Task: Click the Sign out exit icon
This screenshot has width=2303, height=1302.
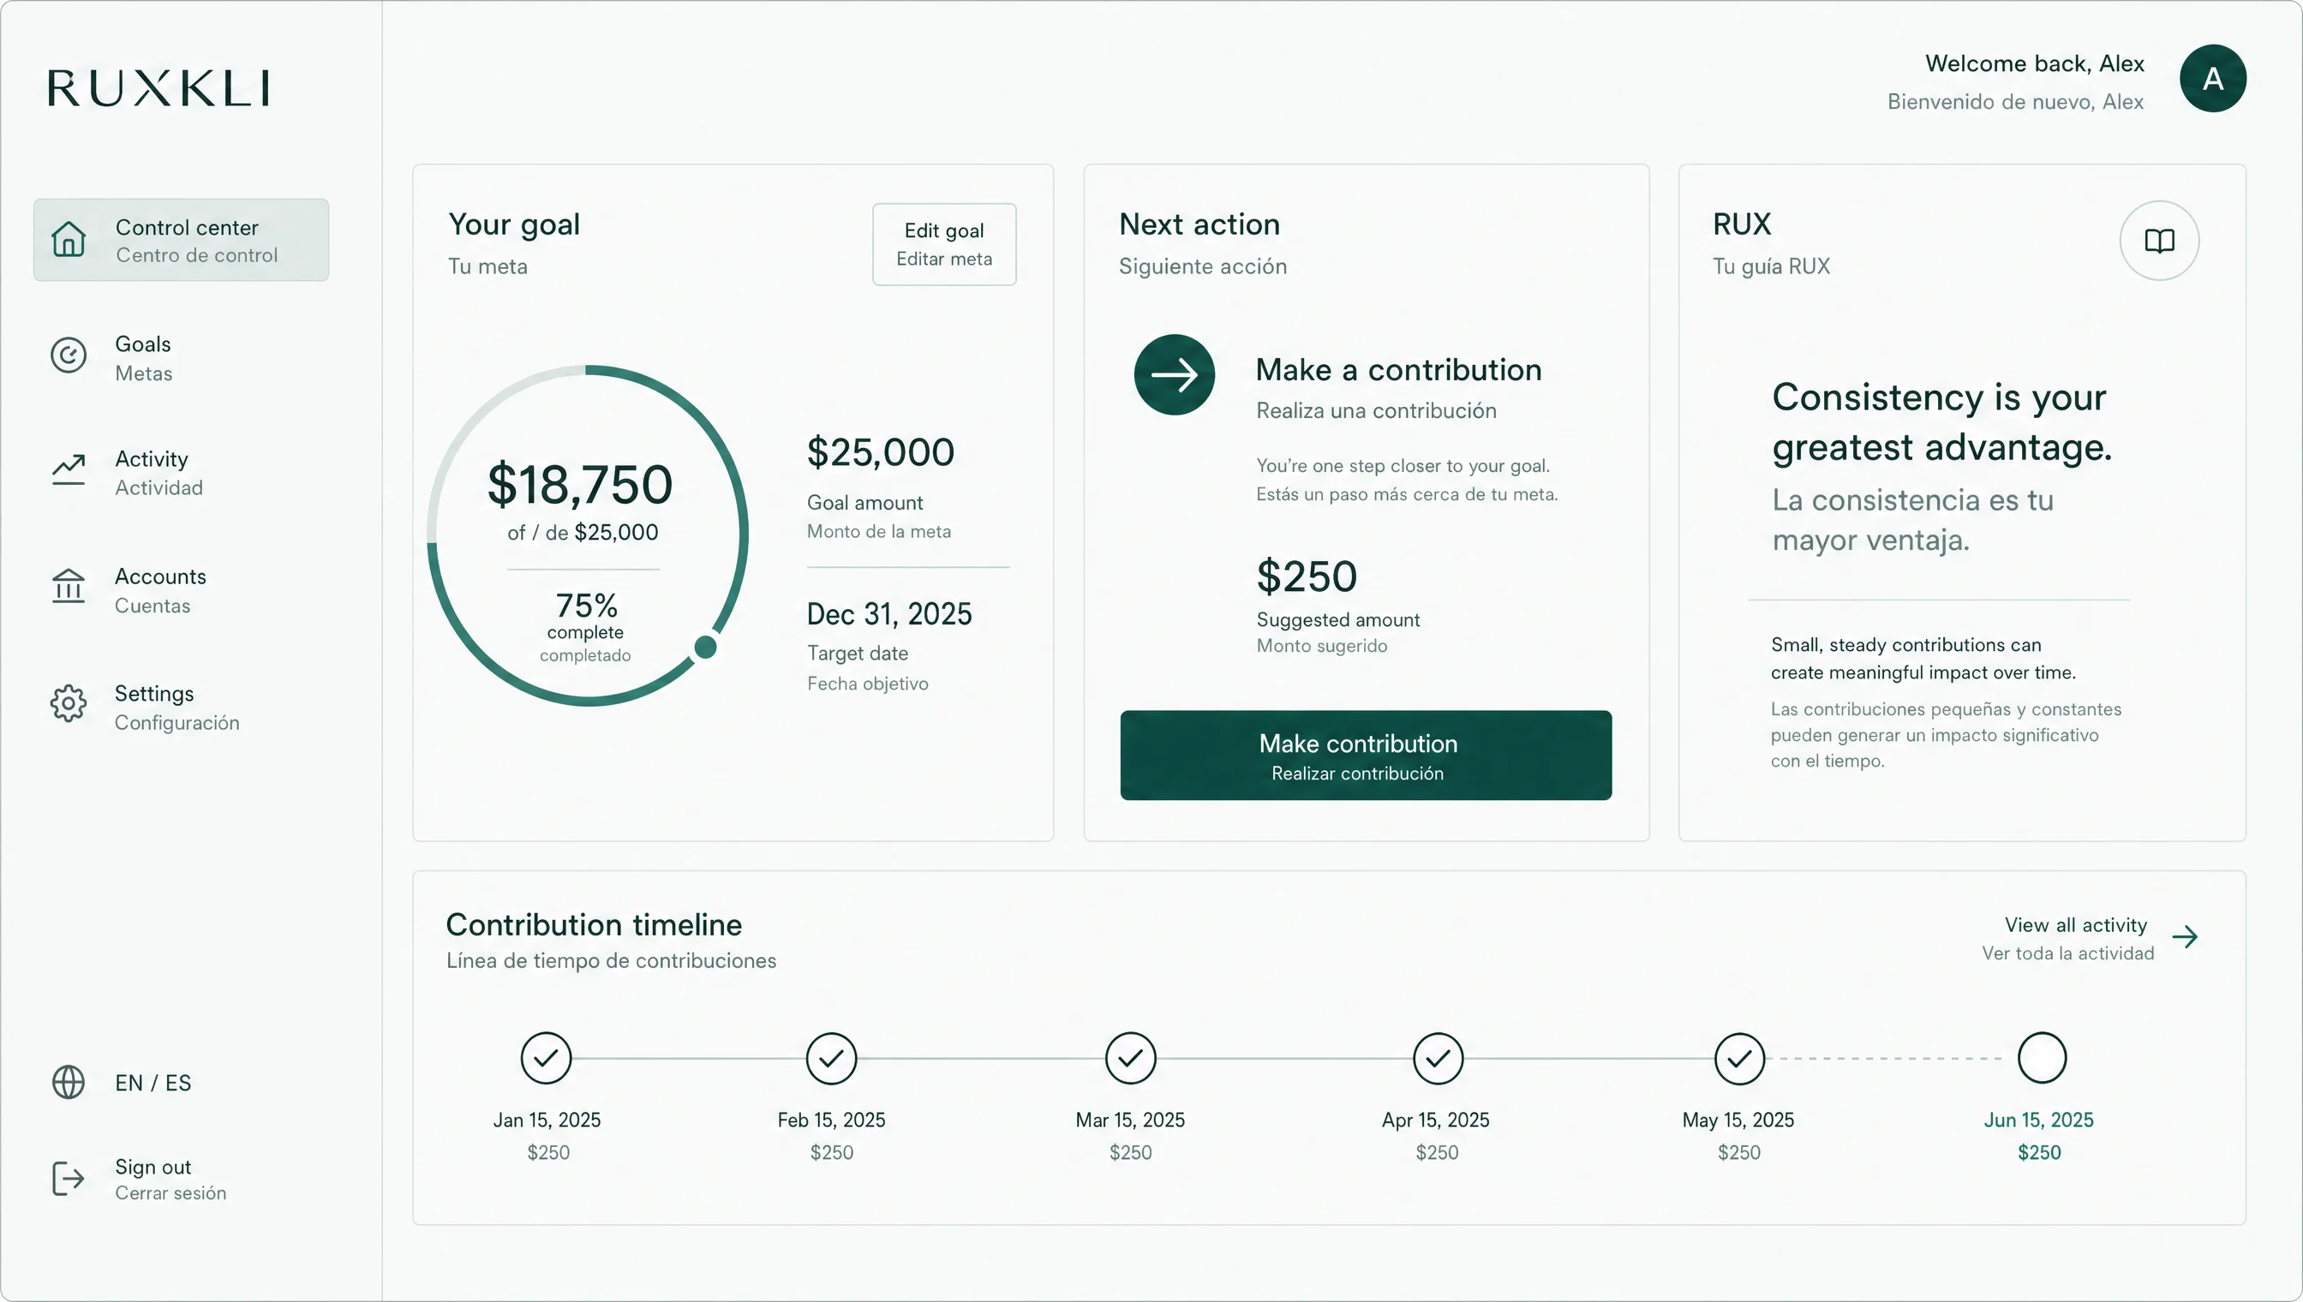Action: [68, 1180]
